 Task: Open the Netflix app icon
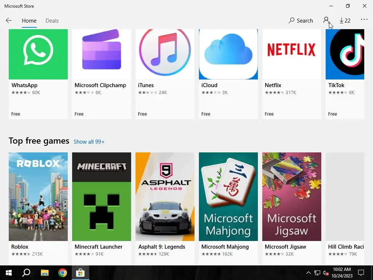coord(292,54)
